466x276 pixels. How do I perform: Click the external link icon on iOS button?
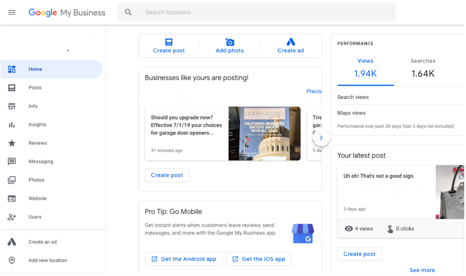click(235, 259)
